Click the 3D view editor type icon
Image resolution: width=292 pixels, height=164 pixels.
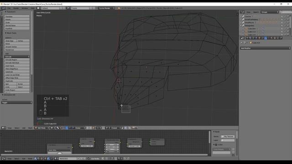(x=4, y=128)
